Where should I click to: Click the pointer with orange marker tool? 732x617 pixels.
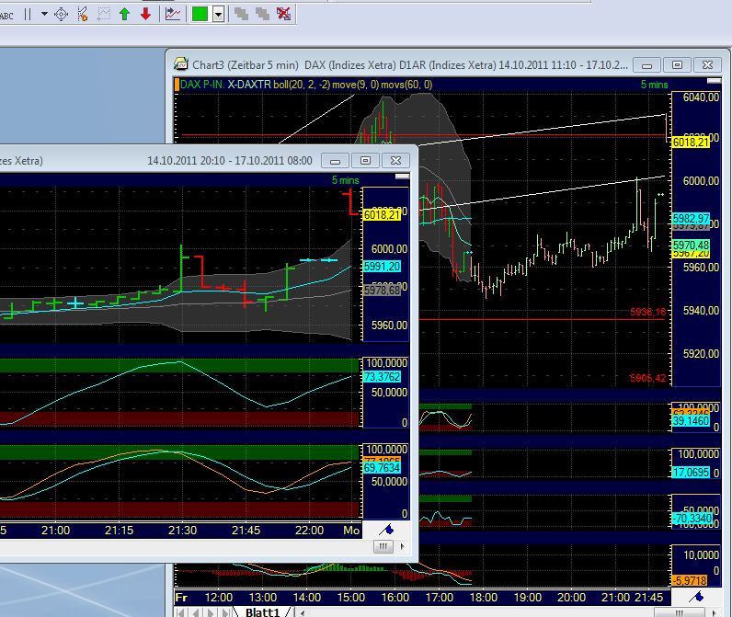tap(83, 14)
